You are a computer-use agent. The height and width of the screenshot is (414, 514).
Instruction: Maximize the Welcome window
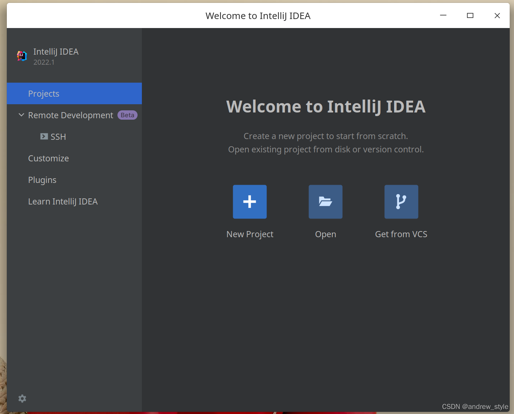coord(470,15)
